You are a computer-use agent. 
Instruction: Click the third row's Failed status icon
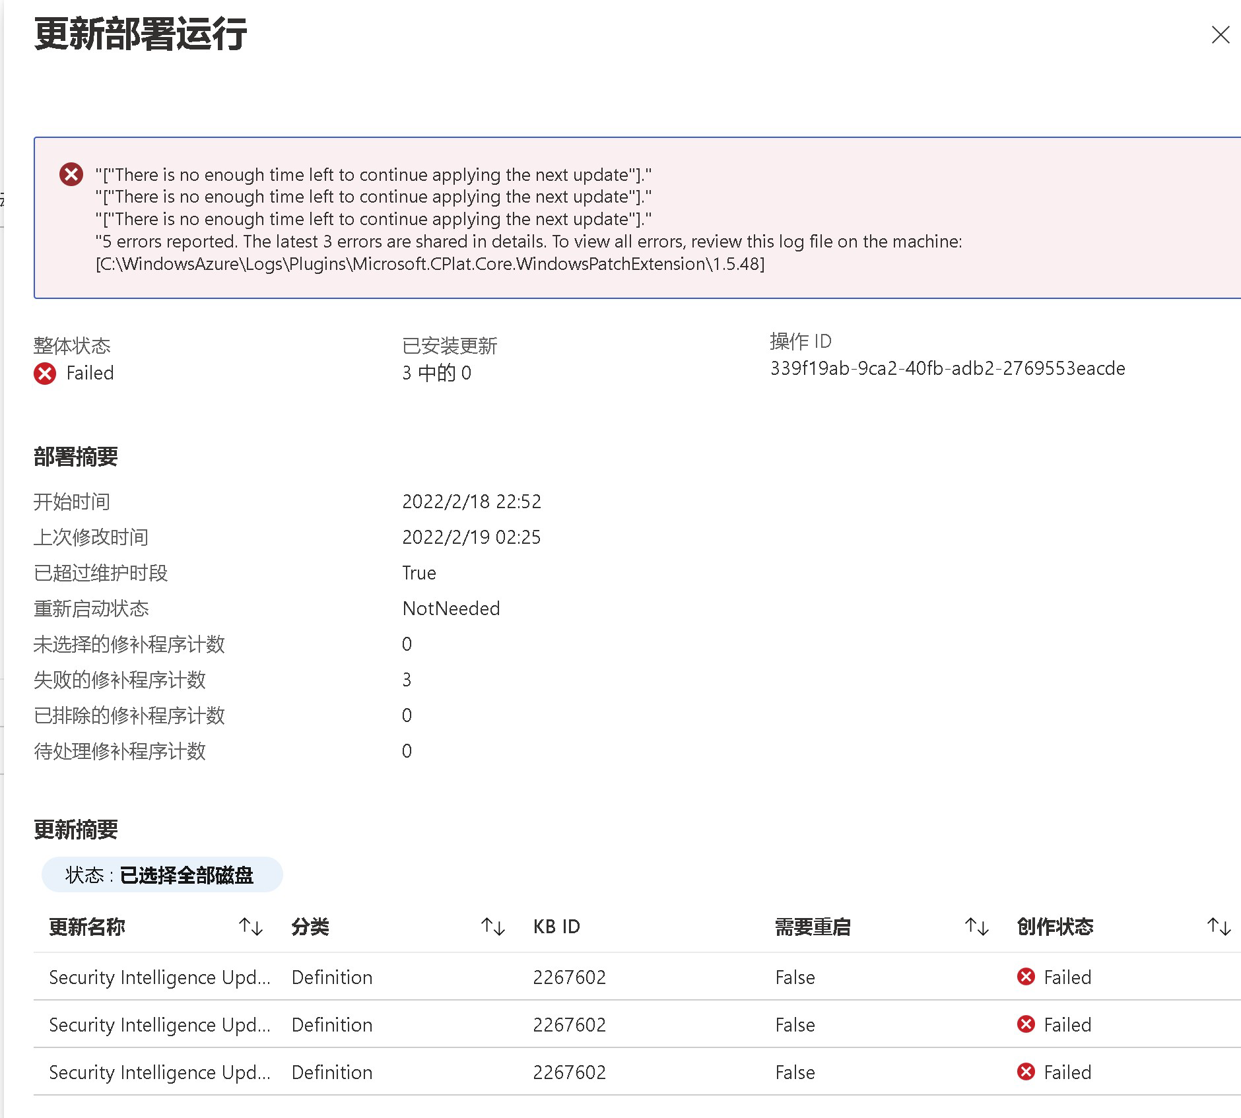(1026, 1072)
